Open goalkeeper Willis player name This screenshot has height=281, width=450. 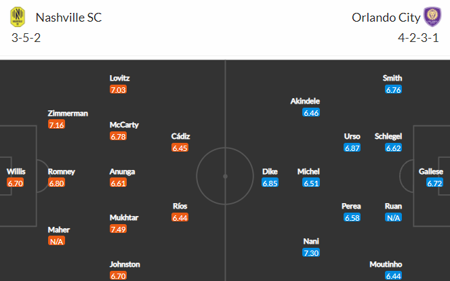coord(16,171)
